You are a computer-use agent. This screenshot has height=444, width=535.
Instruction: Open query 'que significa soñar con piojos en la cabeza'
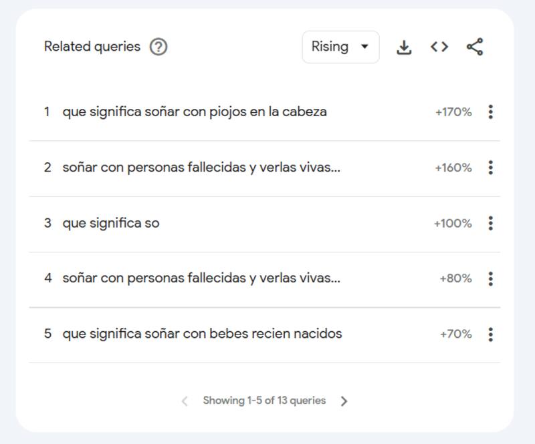tap(195, 112)
